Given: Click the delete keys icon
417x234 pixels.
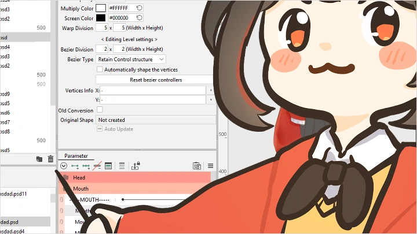Looking at the screenshot, I should (97, 166).
